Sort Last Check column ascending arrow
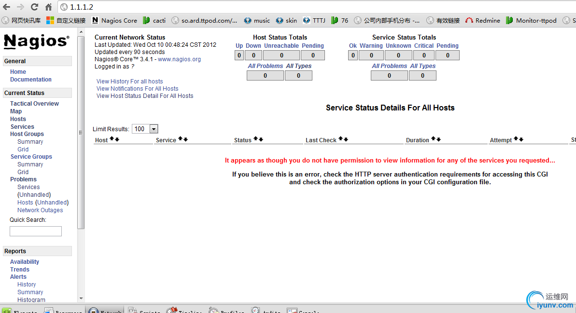This screenshot has height=313, width=576. 340,139
